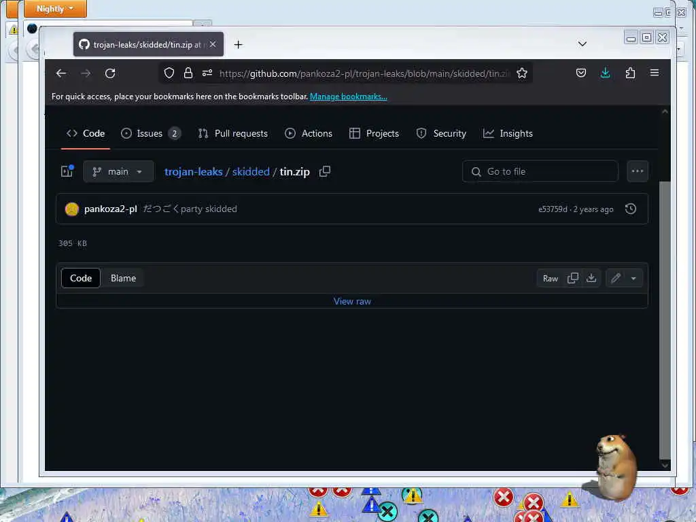Open the main branch selector dropdown
The width and height of the screenshot is (696, 522).
118,171
